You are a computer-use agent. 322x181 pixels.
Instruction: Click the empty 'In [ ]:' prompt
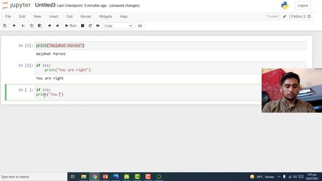(x=26, y=90)
